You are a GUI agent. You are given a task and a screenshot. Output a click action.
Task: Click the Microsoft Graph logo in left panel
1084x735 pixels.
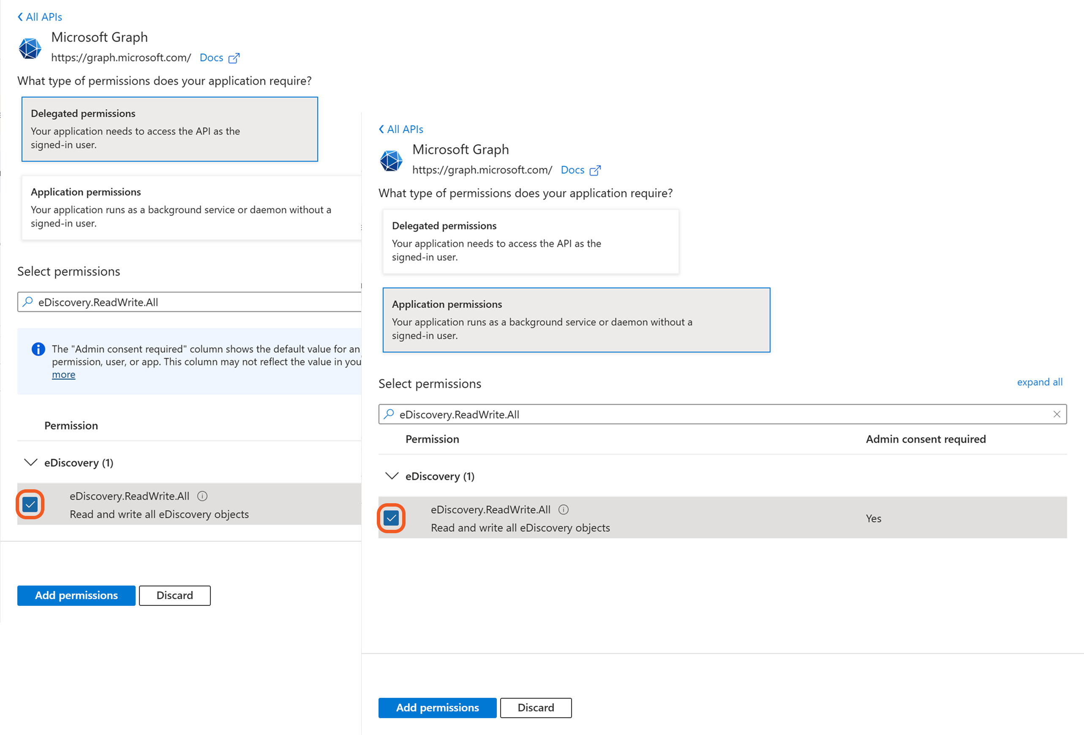tap(30, 49)
